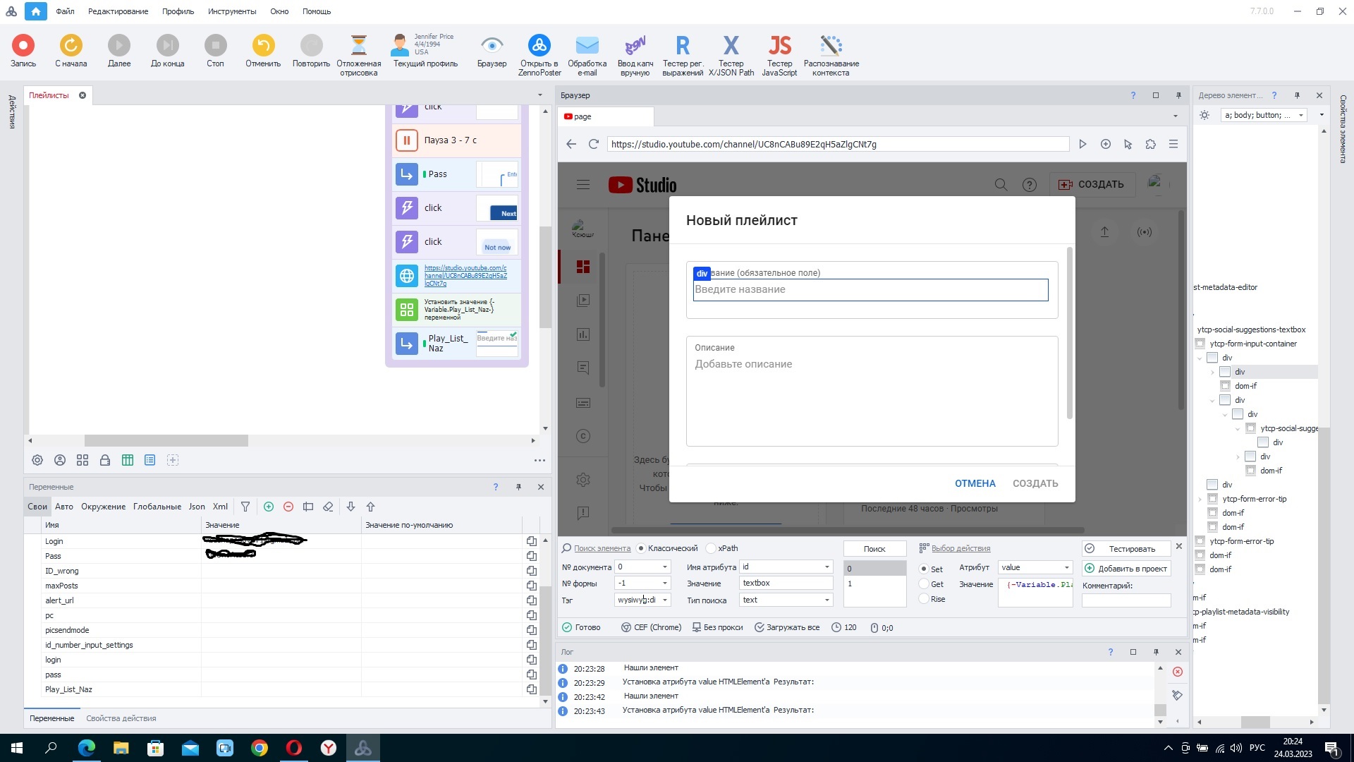Start recording with the Запись button
The height and width of the screenshot is (762, 1354).
point(23,52)
